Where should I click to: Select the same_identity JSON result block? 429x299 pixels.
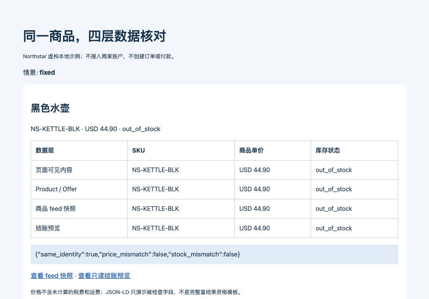coord(215,255)
